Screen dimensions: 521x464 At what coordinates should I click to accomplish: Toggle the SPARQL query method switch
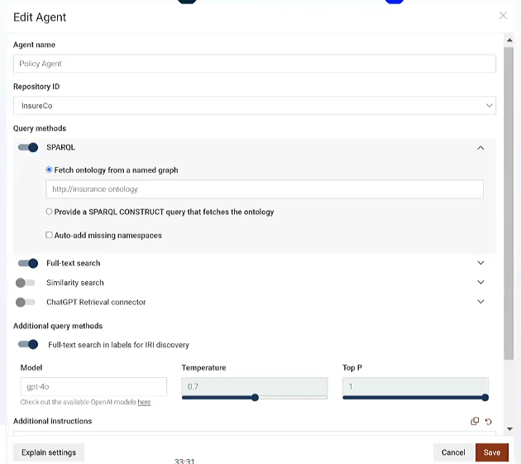coord(28,147)
